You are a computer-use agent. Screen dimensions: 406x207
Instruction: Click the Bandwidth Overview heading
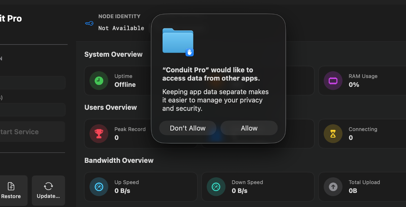click(119, 160)
